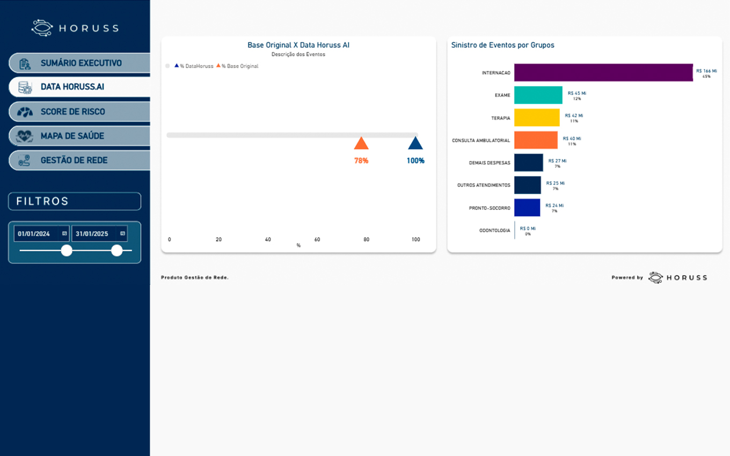This screenshot has width=730, height=456.
Task: Click the left date range slider handle
Action: pyautogui.click(x=67, y=251)
